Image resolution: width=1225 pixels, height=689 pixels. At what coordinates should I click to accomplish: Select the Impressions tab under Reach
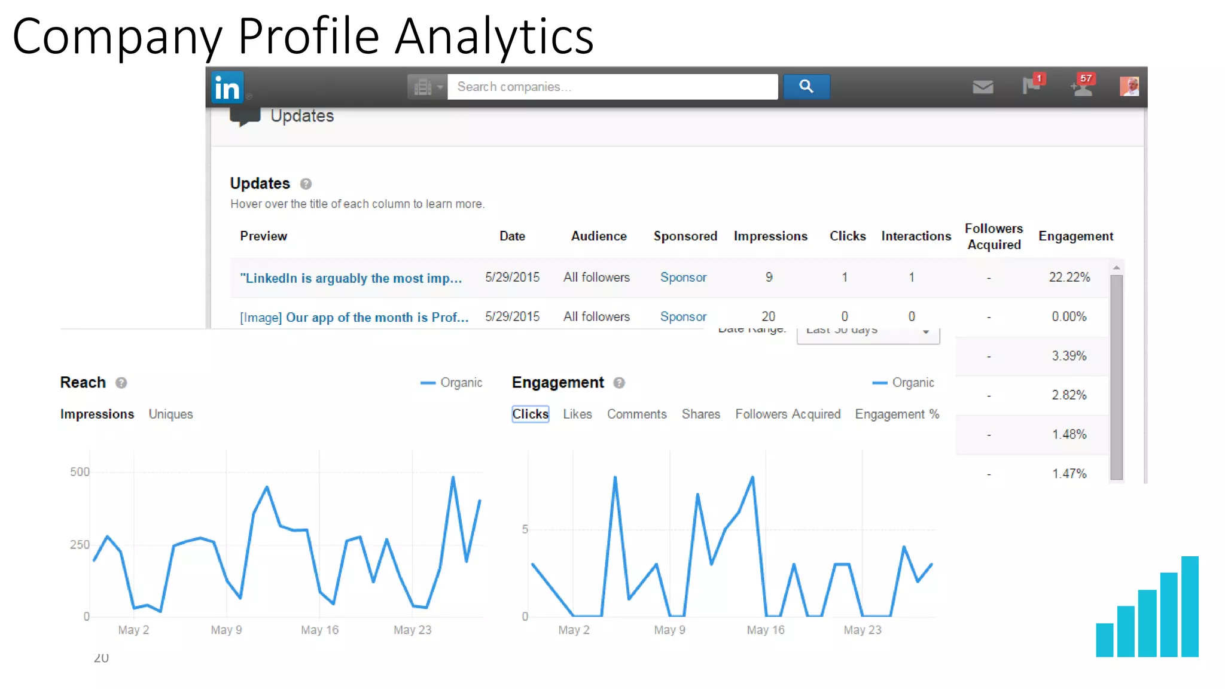(97, 414)
